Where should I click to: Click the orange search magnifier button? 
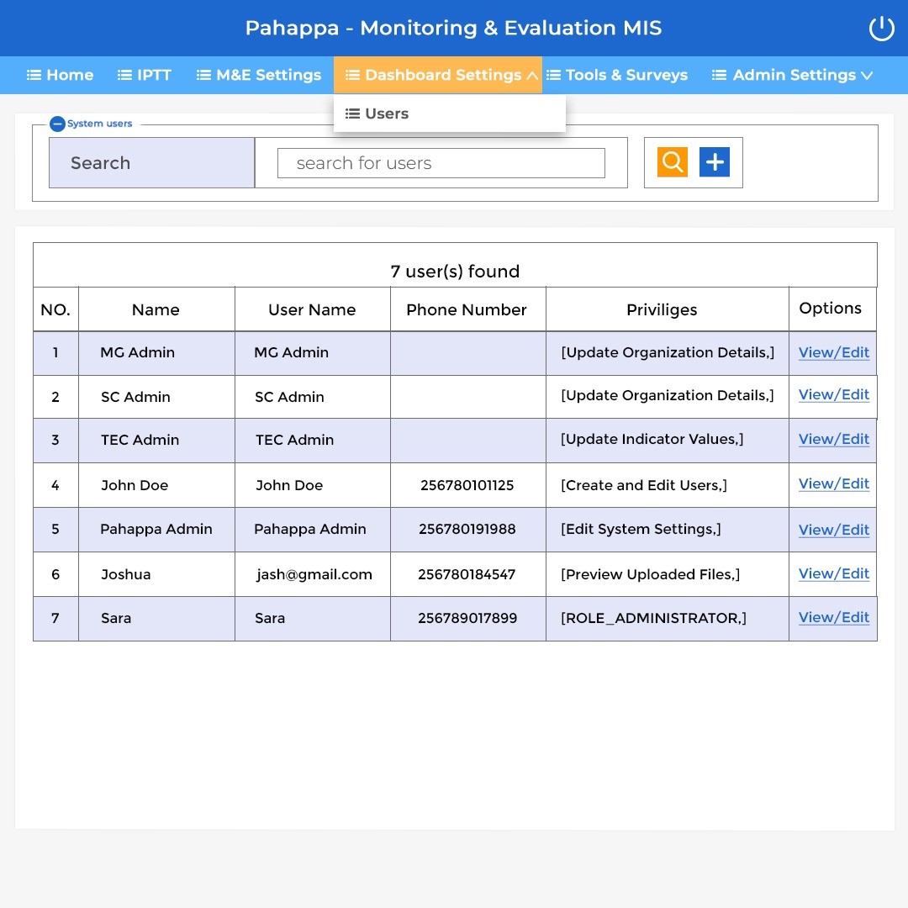[x=672, y=161]
